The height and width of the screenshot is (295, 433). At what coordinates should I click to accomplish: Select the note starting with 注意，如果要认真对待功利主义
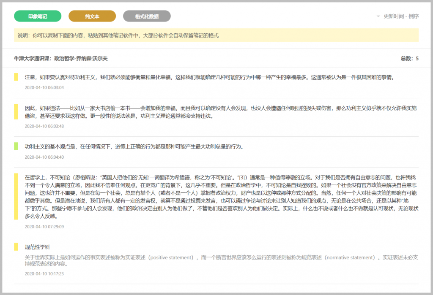[x=209, y=77]
